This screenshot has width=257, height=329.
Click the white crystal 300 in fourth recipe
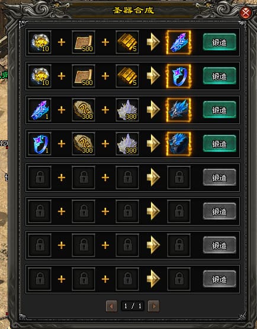click(127, 144)
